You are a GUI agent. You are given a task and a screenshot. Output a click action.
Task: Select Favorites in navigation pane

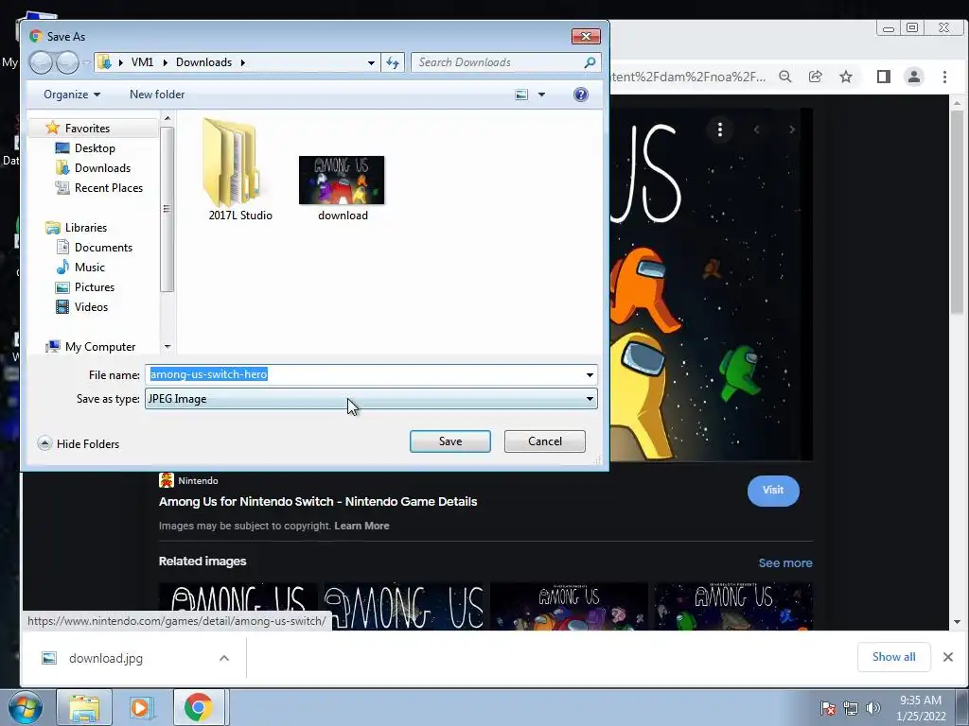pos(87,129)
